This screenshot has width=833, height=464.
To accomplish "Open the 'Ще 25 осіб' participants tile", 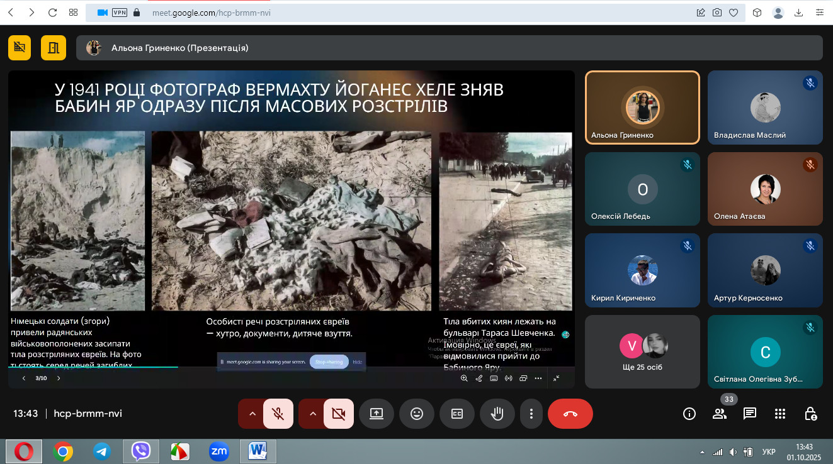I will (x=642, y=351).
